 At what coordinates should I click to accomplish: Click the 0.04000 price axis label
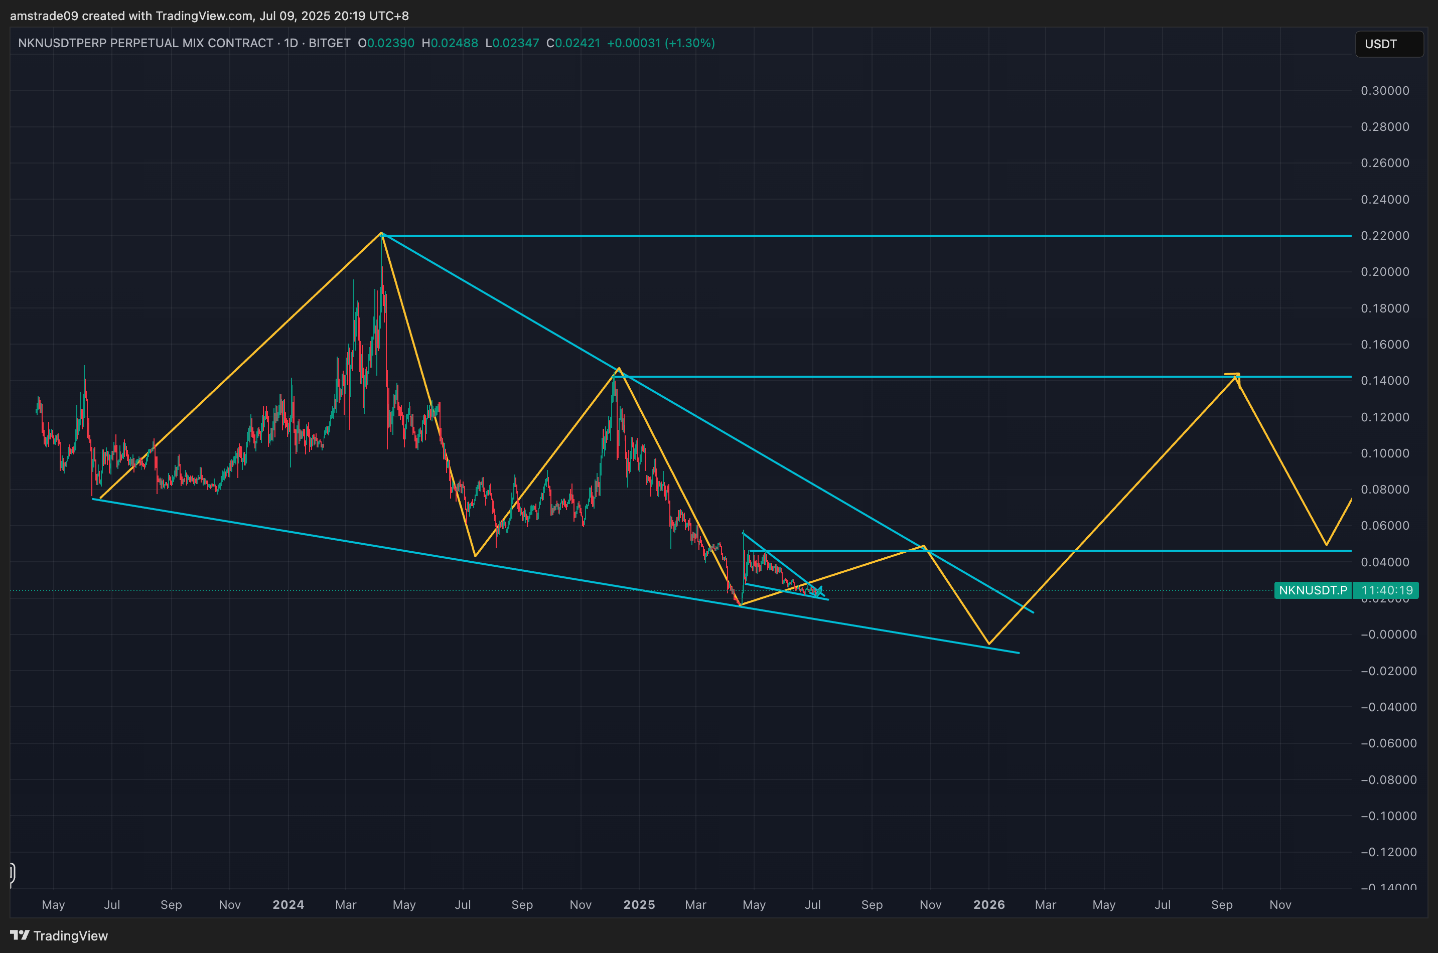(1384, 562)
